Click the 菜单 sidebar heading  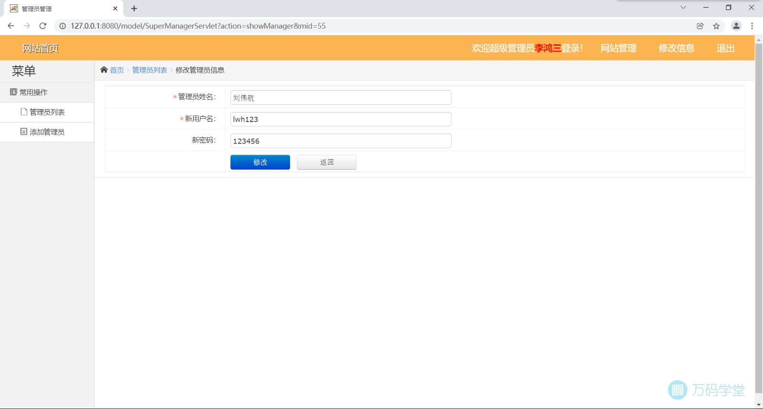[24, 71]
